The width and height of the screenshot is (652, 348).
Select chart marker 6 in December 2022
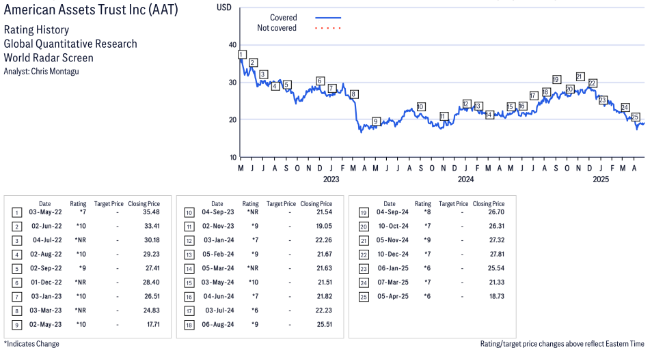(320, 81)
